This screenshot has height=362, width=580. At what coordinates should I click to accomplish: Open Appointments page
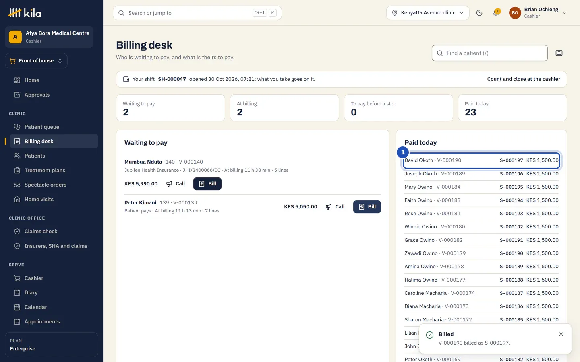[54, 321]
